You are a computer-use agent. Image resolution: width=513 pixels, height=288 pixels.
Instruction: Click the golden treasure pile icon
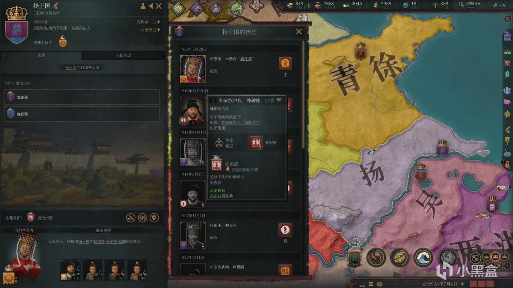tap(400, 257)
